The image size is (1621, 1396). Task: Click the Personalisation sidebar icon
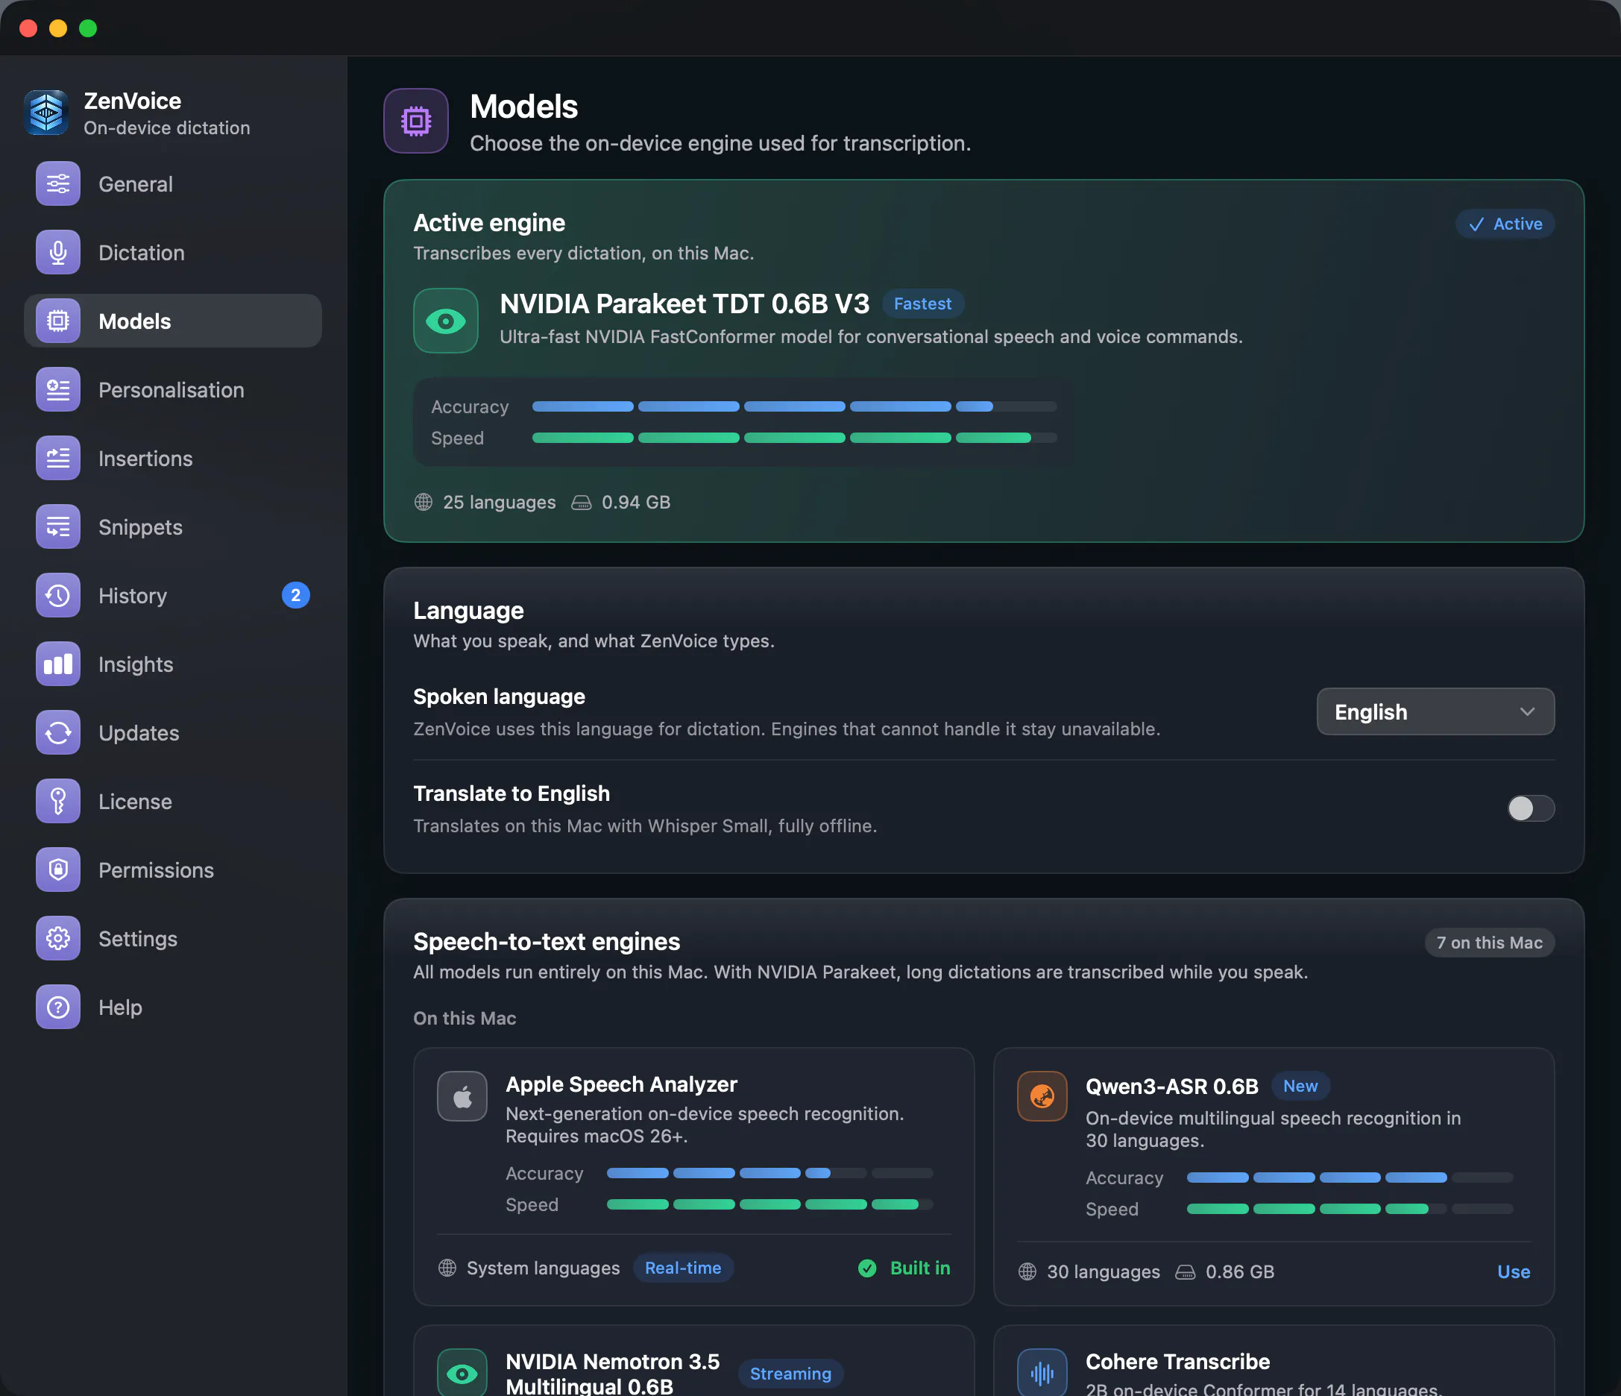[x=58, y=390]
